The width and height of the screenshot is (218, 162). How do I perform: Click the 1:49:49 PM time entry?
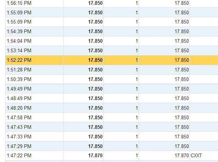coord(19,89)
